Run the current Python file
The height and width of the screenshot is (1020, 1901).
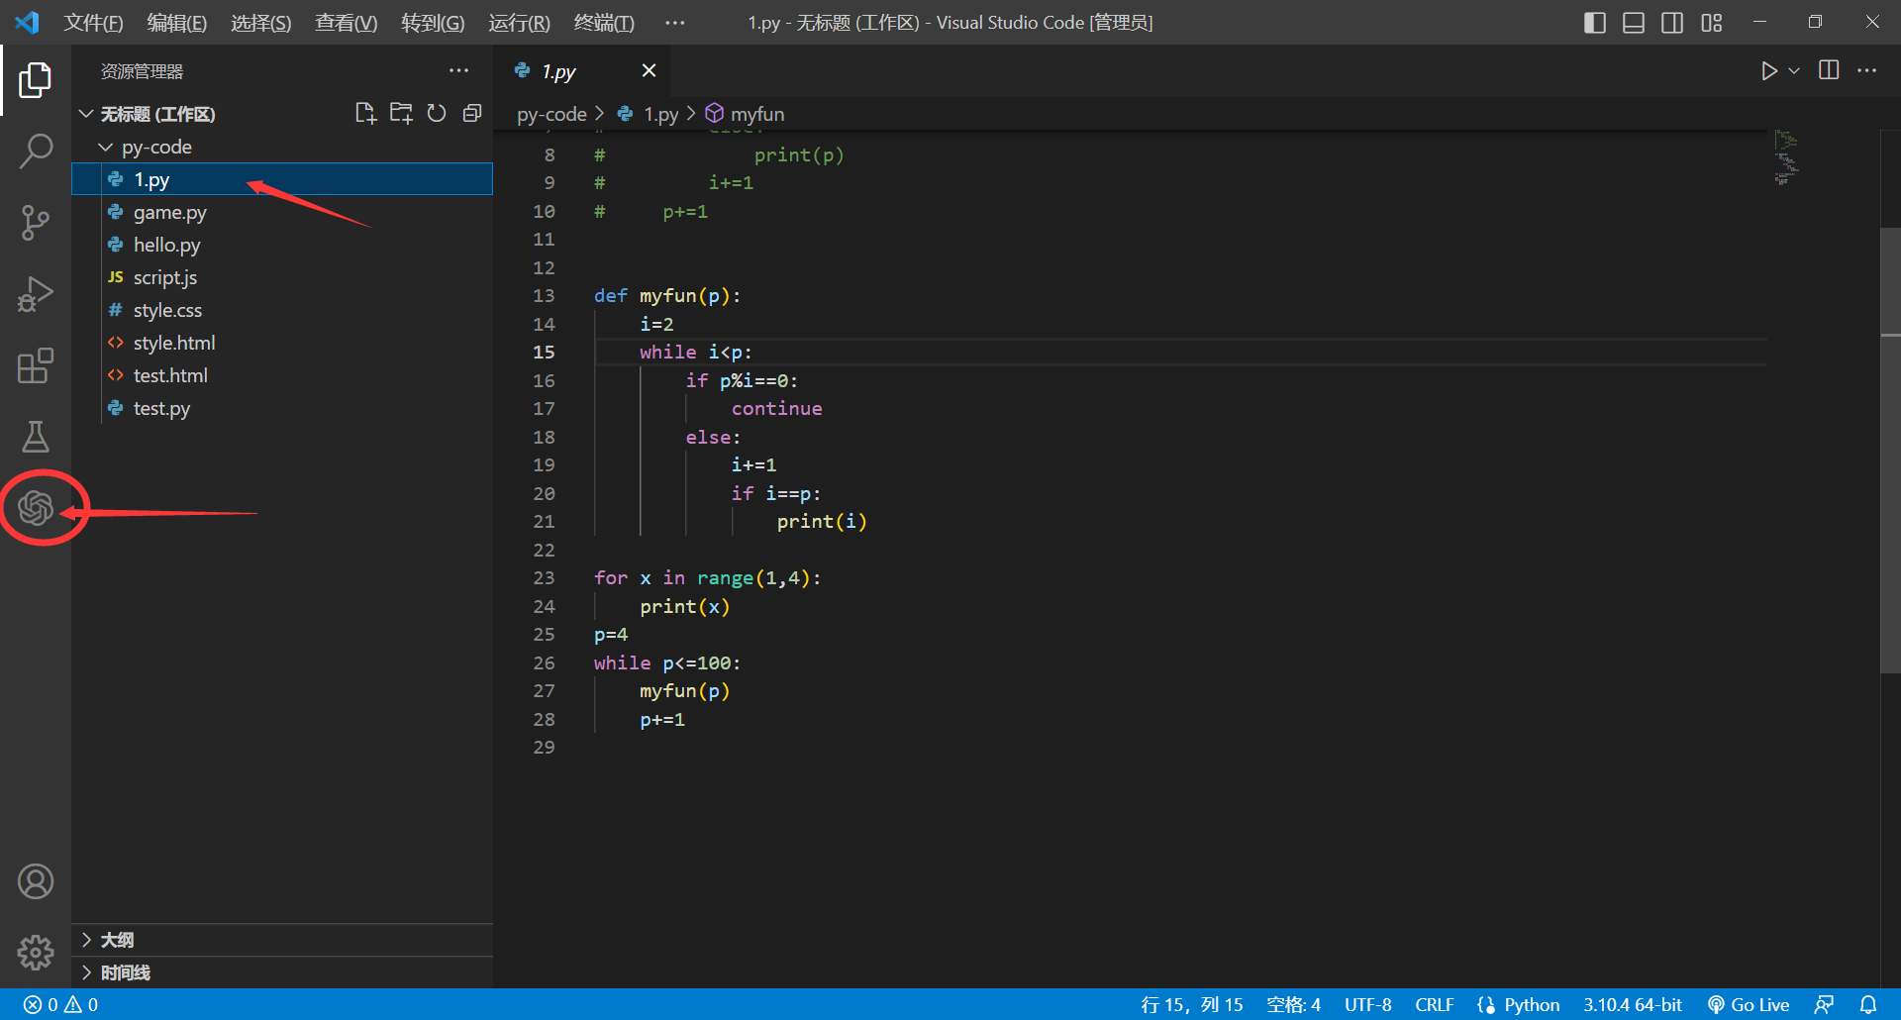click(x=1769, y=70)
